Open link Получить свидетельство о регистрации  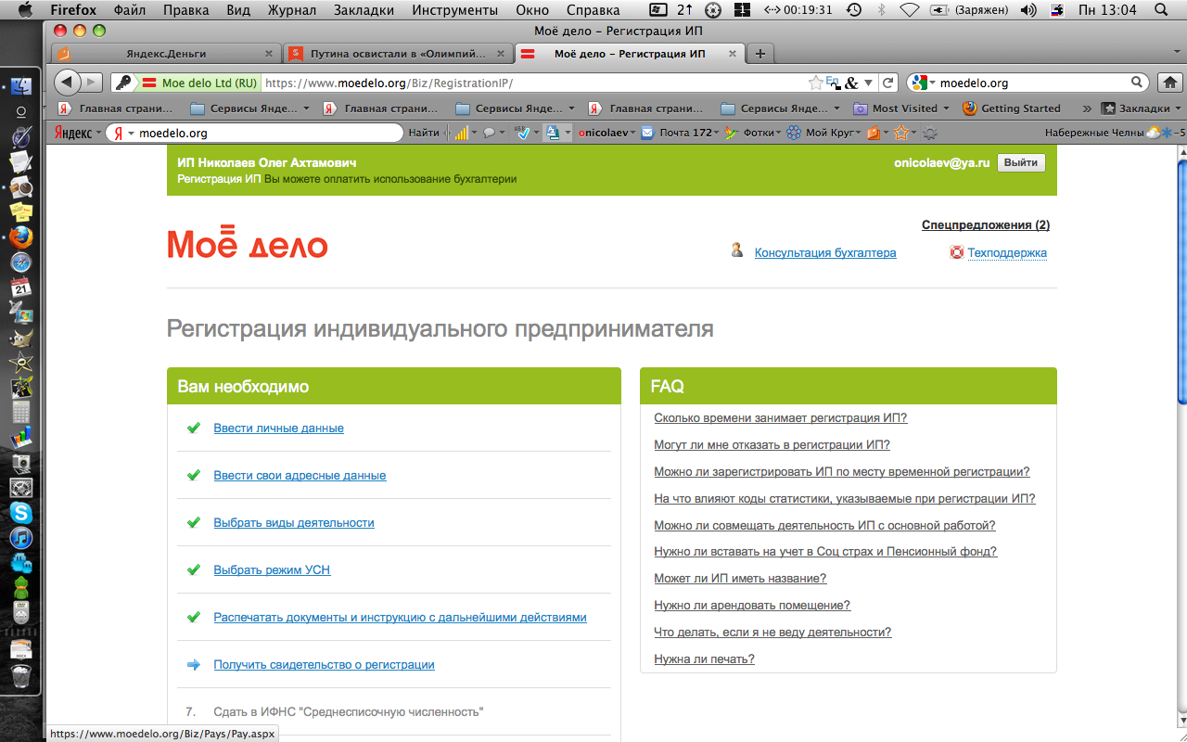click(324, 664)
